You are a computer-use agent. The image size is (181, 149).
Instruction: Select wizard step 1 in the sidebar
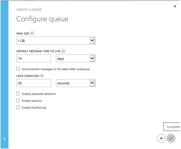click(x=4, y=139)
